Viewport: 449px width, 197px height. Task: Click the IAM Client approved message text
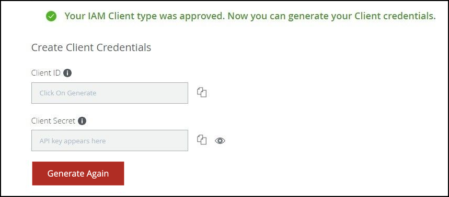(x=250, y=16)
